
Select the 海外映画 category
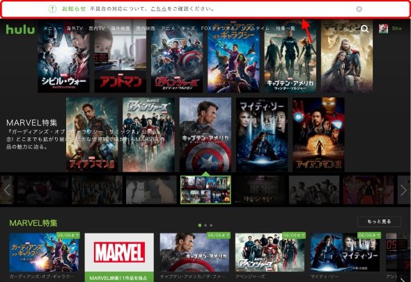click(x=121, y=28)
